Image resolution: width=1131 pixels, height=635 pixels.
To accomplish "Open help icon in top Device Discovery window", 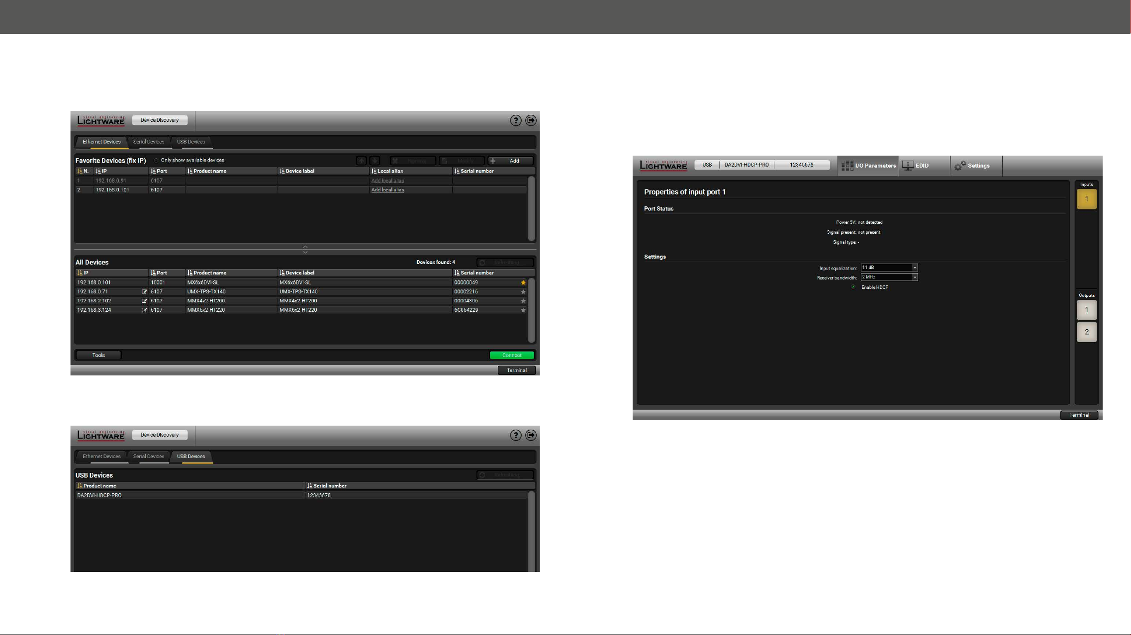I will pos(516,120).
